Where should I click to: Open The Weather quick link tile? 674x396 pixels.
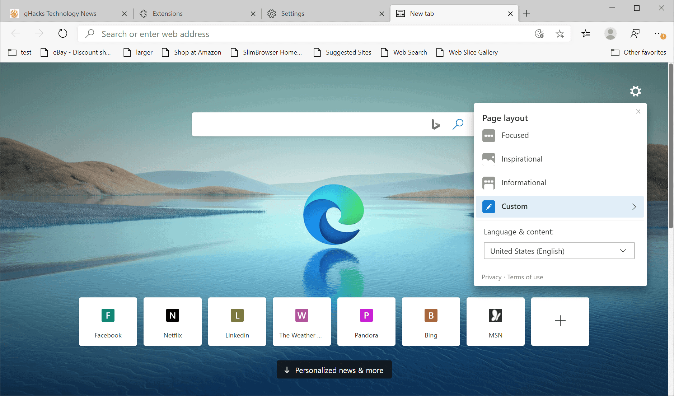coord(302,322)
